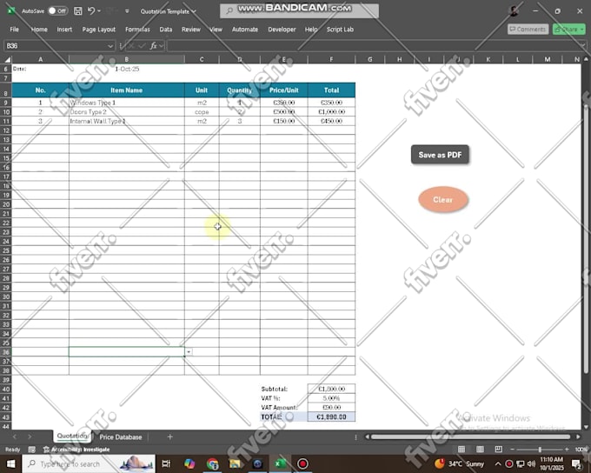
Task: Click the Clear button
Action: click(x=443, y=199)
